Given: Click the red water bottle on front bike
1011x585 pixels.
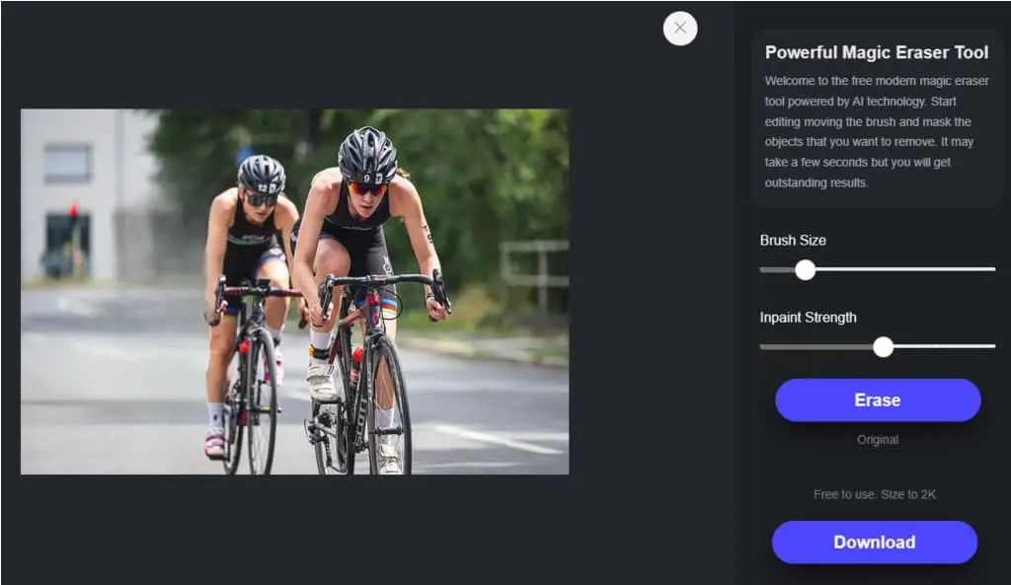Looking at the screenshot, I should [x=355, y=365].
